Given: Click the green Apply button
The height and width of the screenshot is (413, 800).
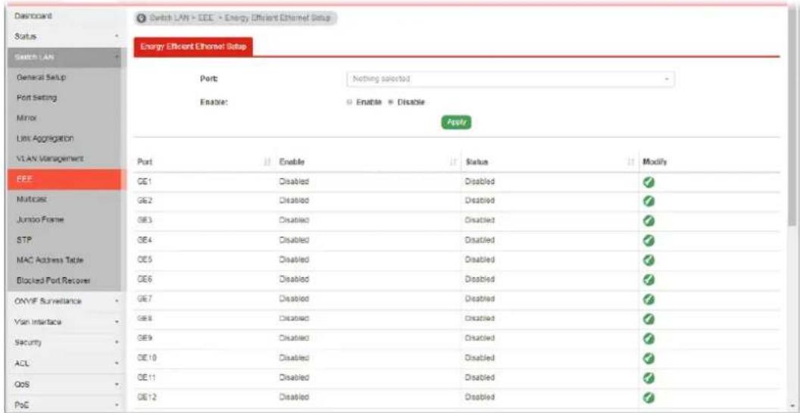Looking at the screenshot, I should coord(456,123).
